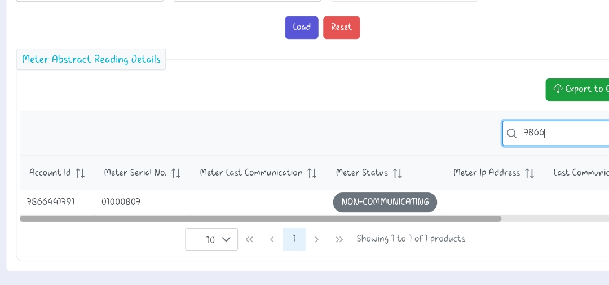Select page 1 in the paginator

point(294,239)
